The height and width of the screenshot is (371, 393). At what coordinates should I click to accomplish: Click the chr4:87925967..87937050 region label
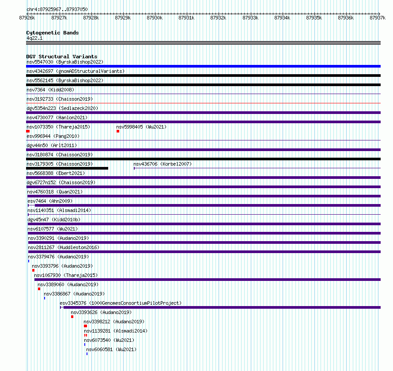pos(57,9)
